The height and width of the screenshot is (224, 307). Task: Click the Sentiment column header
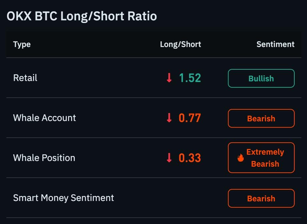pyautogui.click(x=275, y=44)
